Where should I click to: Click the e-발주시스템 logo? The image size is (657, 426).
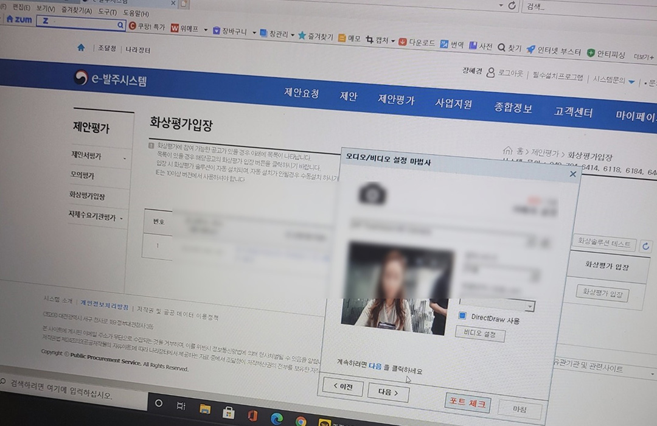tap(110, 79)
